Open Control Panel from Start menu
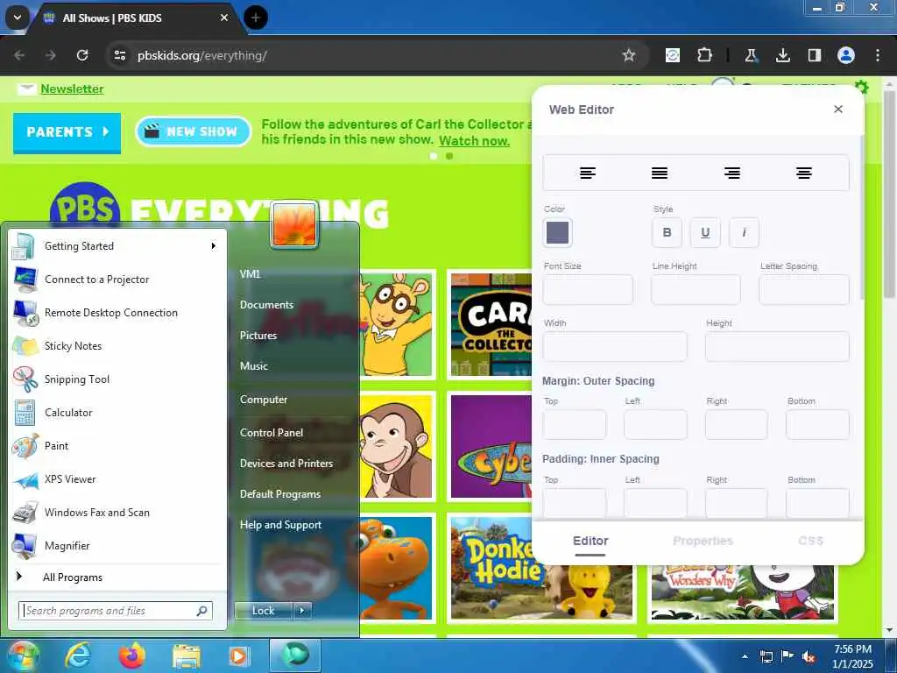Viewport: 897px width, 673px height. click(272, 433)
